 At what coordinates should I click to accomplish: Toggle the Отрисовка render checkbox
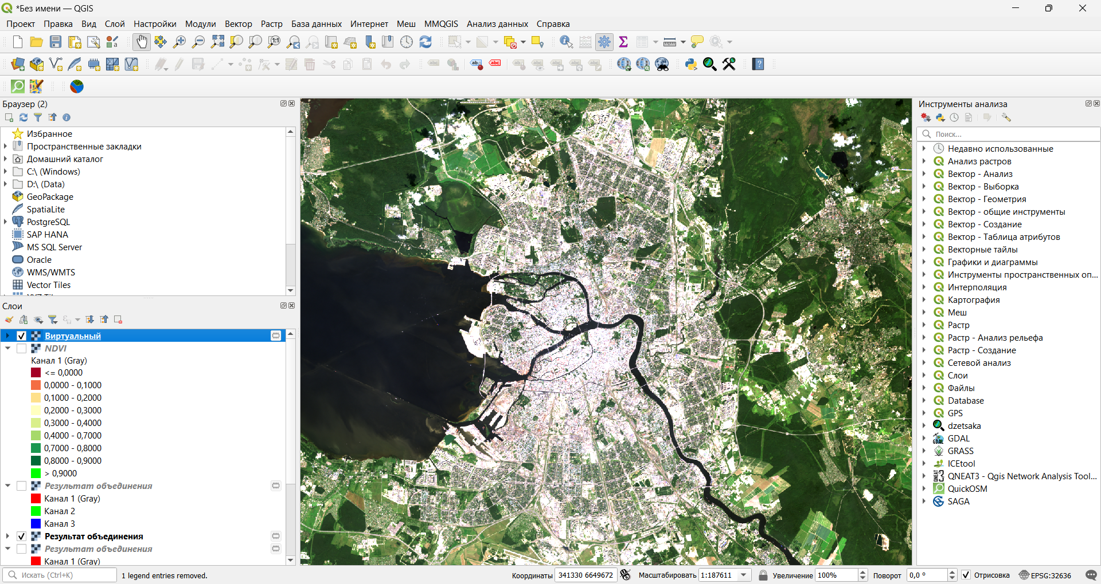pyautogui.click(x=966, y=575)
